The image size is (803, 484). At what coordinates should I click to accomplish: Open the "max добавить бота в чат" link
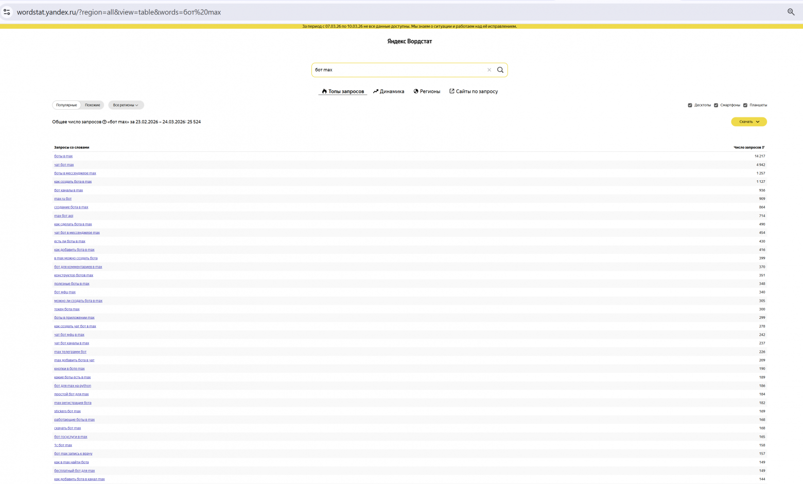tap(74, 360)
